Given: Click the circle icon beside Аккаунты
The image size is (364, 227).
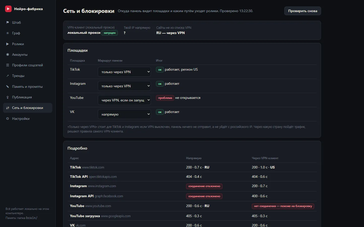Looking at the screenshot, I should pos(8,54).
